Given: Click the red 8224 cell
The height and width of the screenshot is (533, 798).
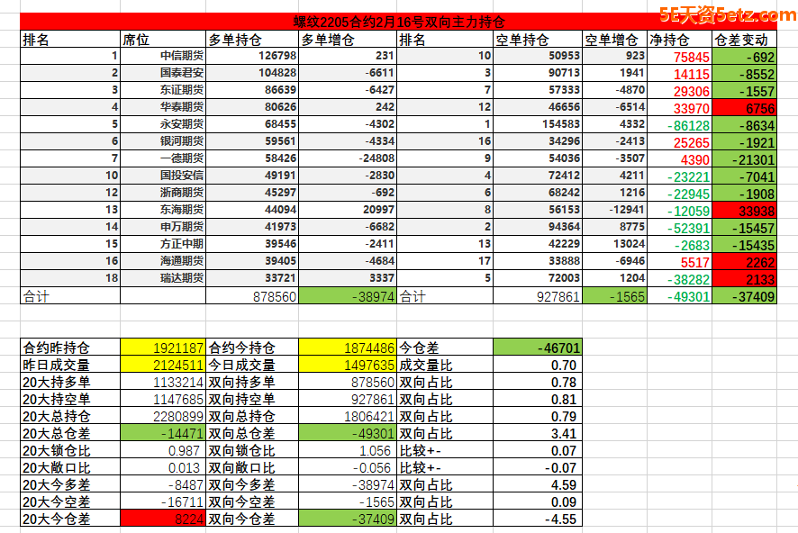Looking at the screenshot, I should 163,519.
